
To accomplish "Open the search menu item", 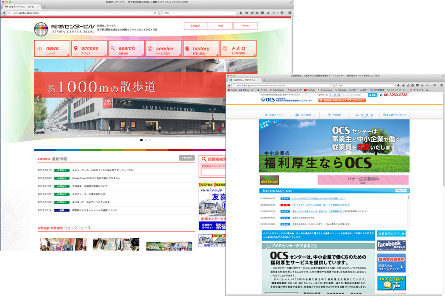I will click(127, 48).
